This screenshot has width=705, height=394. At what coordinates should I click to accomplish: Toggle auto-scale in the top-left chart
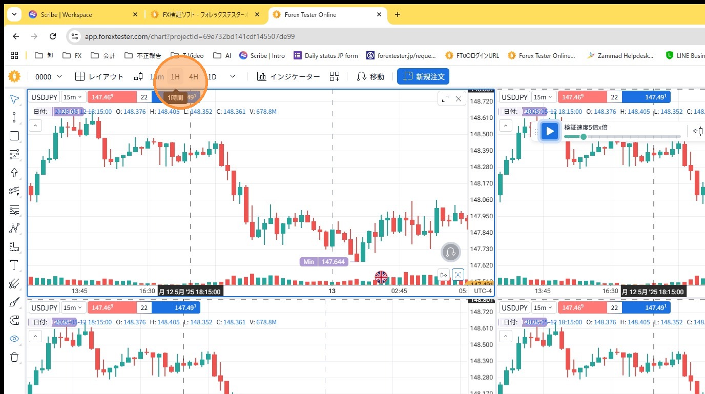459,275
